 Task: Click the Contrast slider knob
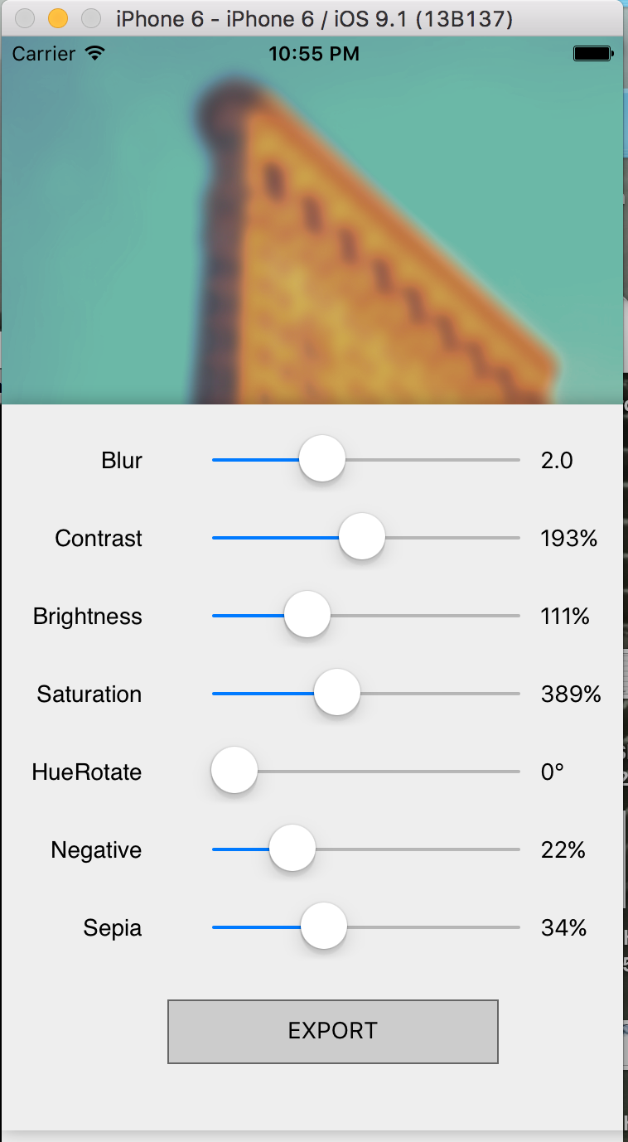point(361,537)
